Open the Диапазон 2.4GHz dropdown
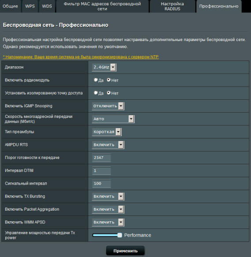 click(104, 67)
